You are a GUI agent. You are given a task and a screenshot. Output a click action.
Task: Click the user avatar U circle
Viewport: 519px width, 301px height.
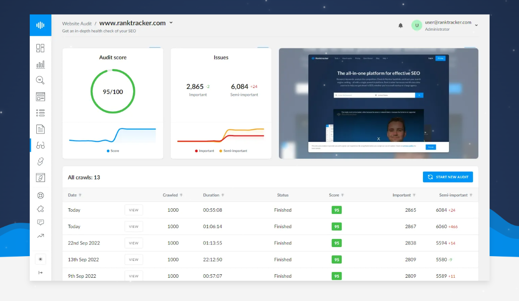(416, 25)
